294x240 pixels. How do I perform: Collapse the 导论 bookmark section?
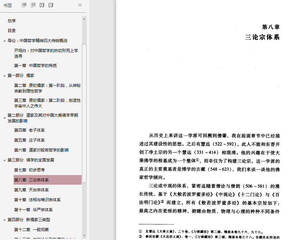4,41
